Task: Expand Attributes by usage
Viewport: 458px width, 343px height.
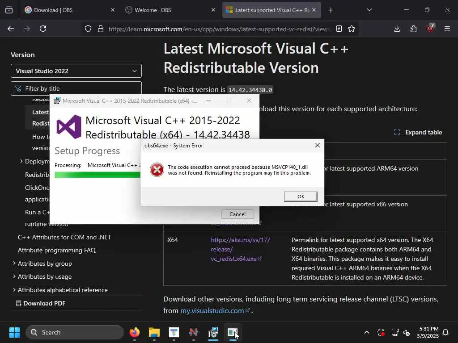Action: pyautogui.click(x=14, y=276)
